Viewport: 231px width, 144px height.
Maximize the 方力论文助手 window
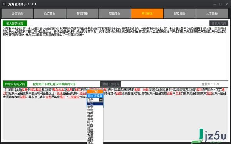(x=221, y=4)
